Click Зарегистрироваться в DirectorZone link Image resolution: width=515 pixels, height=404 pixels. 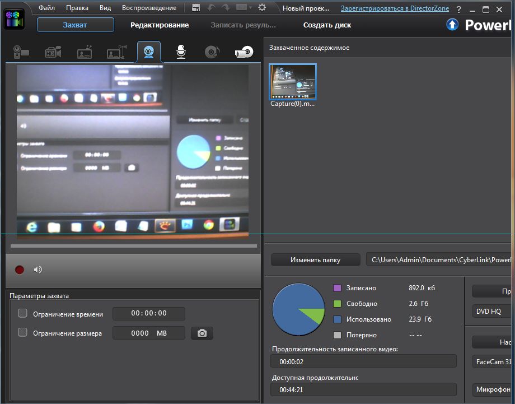tap(395, 8)
